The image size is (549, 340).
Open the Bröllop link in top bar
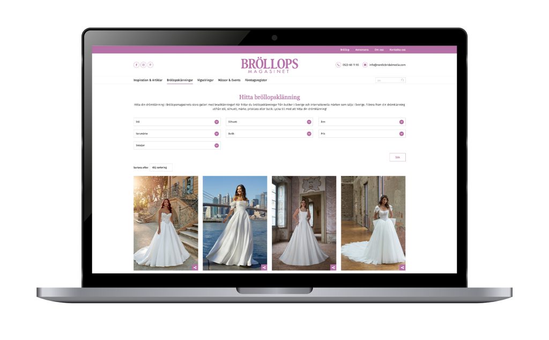point(345,50)
